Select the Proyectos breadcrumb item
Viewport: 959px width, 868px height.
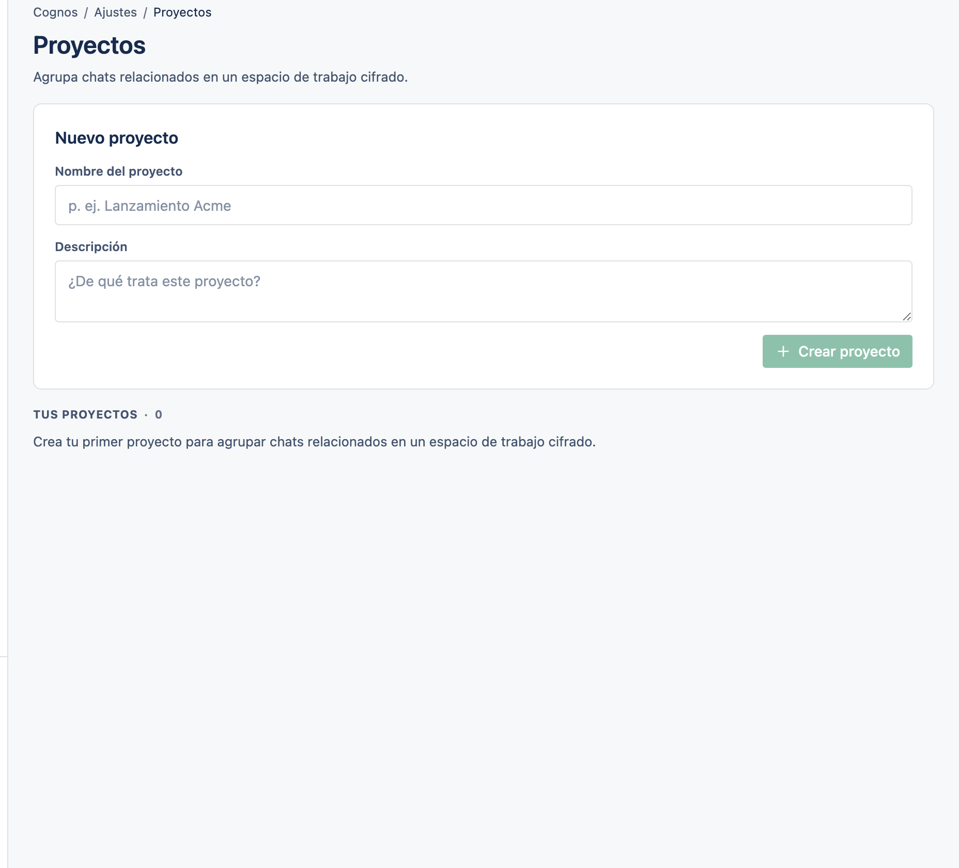tap(182, 12)
